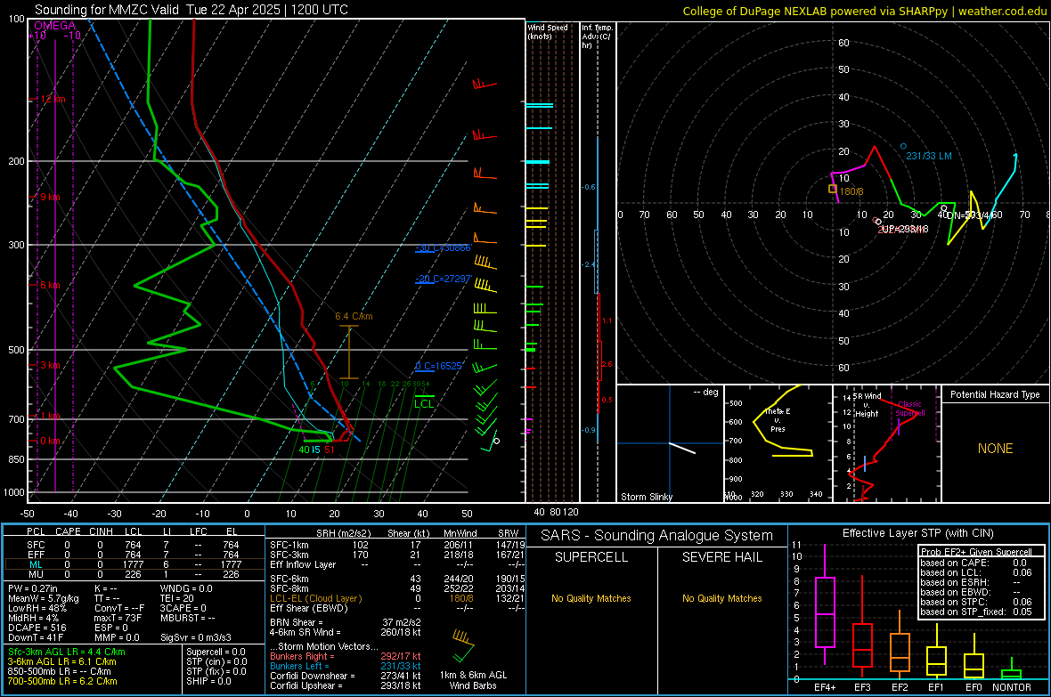Click the Bunkers Left circle marker on hodograph

pos(903,146)
